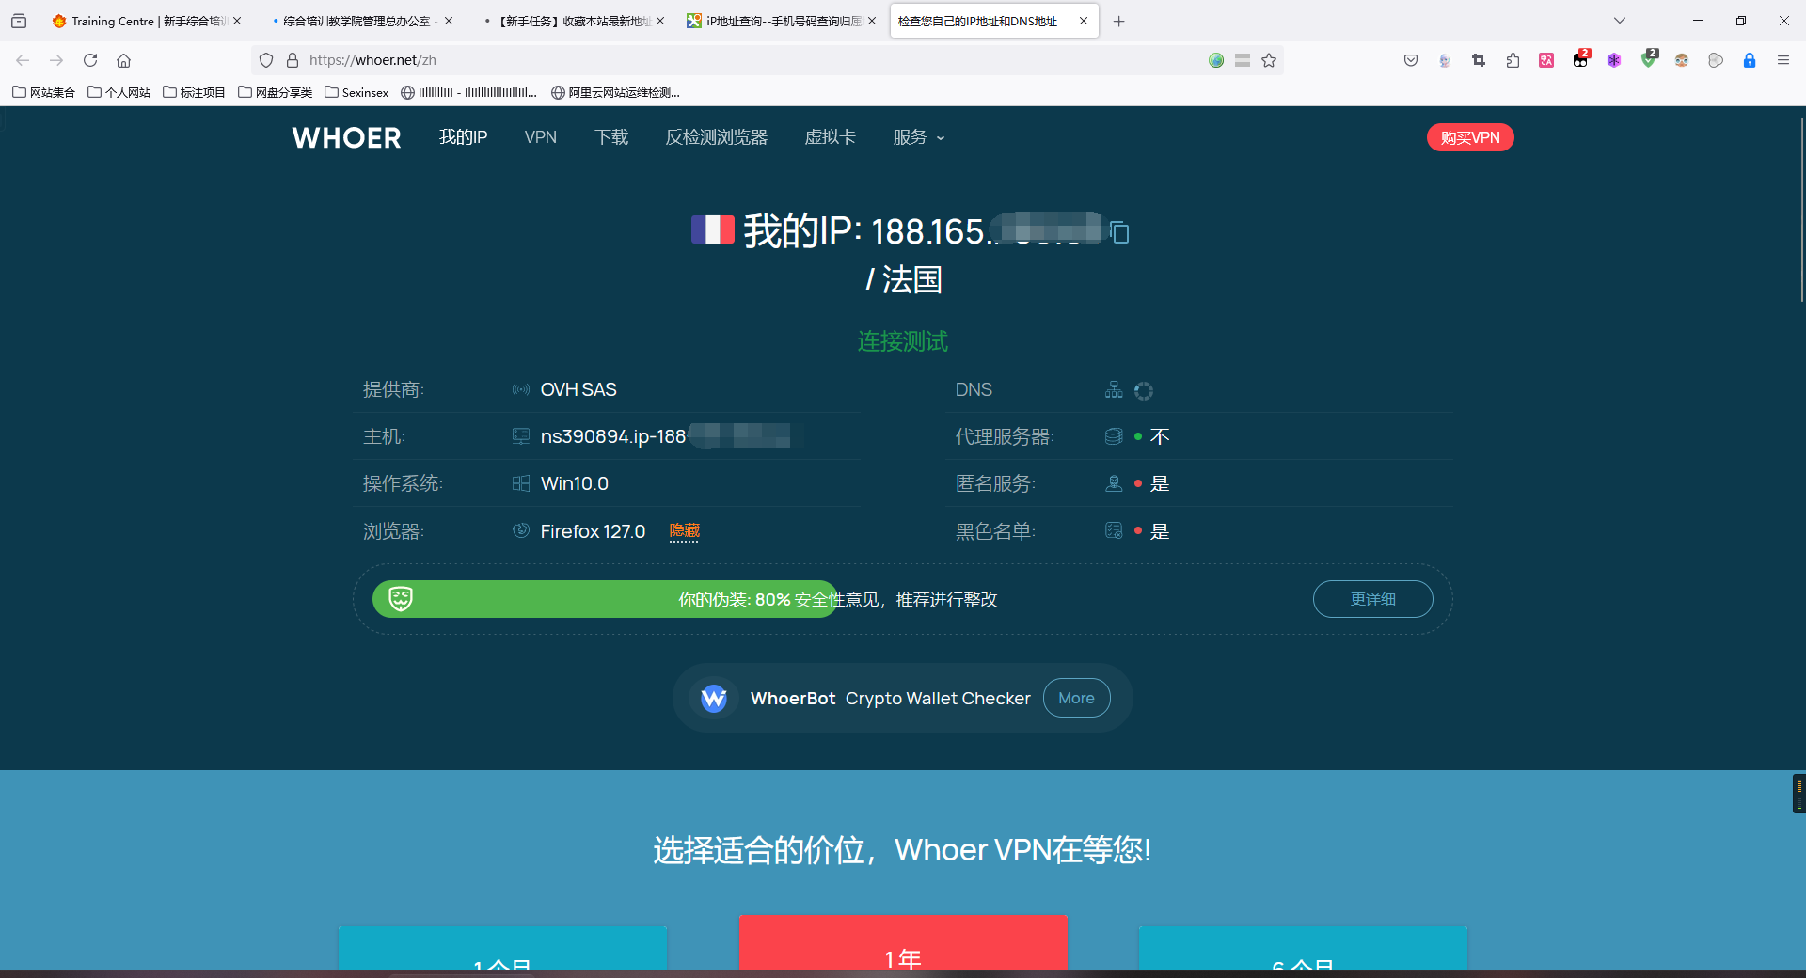Click the host computer icon next to ns390894

coord(521,436)
